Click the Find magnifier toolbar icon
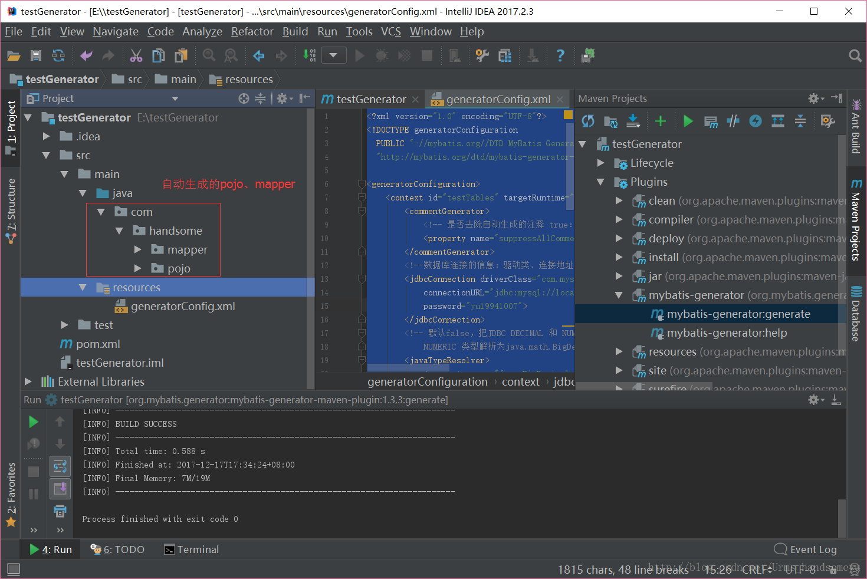Image resolution: width=867 pixels, height=579 pixels. [x=209, y=56]
